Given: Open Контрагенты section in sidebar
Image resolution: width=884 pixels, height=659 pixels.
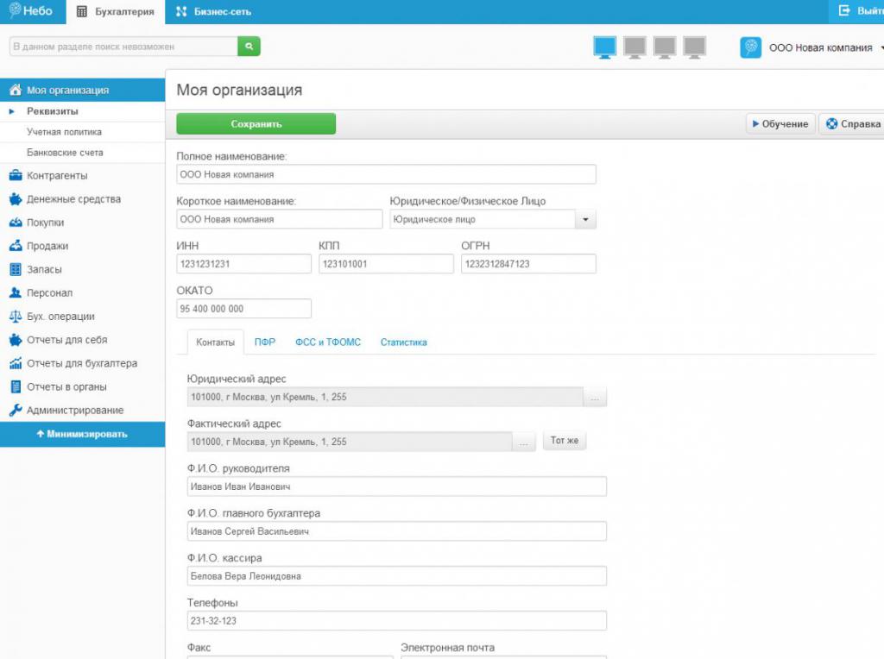Looking at the screenshot, I should tap(57, 176).
